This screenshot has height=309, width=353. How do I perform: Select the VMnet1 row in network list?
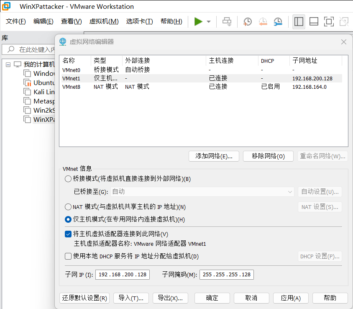(202, 78)
